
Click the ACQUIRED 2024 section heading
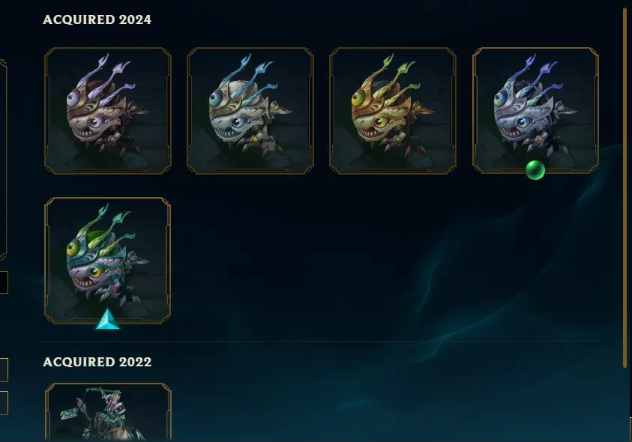coord(97,19)
